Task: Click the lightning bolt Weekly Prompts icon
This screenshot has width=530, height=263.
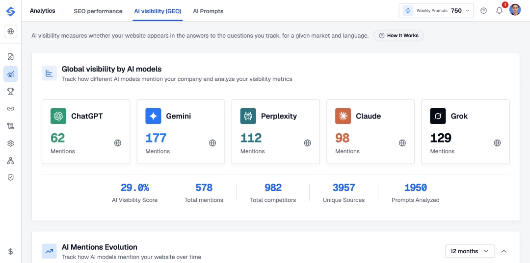Action: (x=408, y=10)
